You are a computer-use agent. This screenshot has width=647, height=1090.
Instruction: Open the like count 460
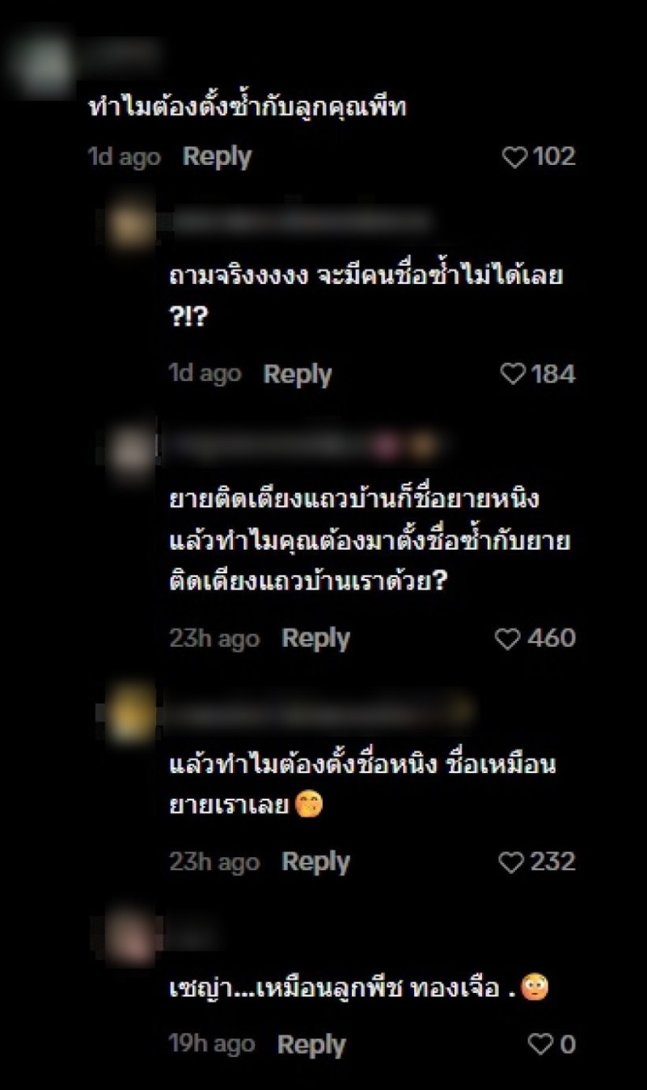tap(552, 639)
